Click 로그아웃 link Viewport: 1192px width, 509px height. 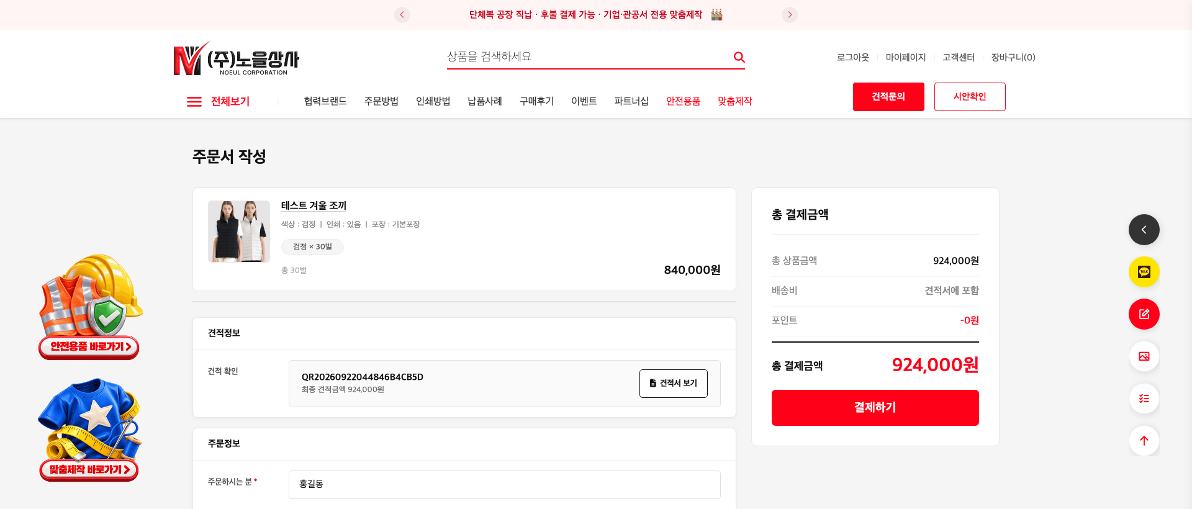[853, 57]
